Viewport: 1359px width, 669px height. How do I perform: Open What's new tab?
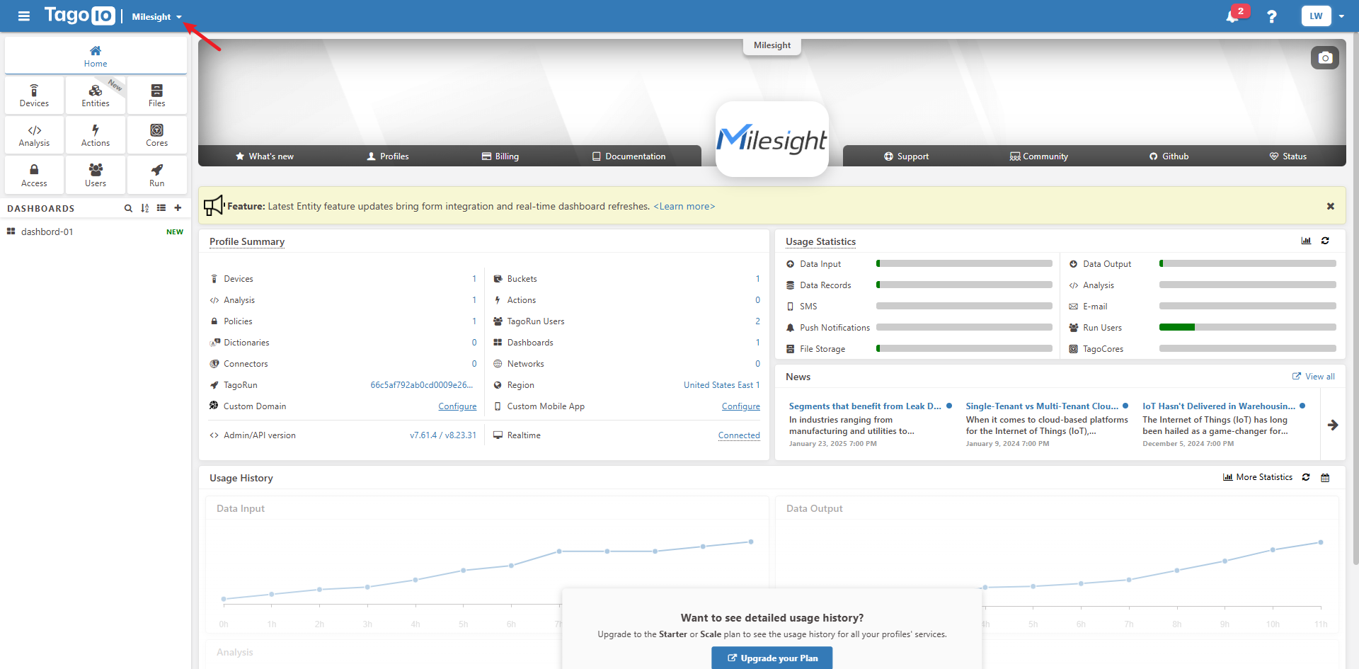[x=265, y=156]
